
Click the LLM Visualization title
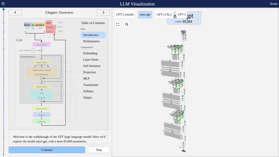137,4
